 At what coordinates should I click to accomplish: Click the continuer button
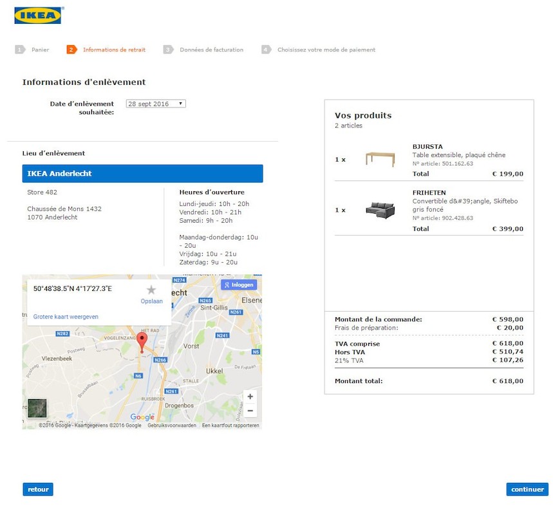coord(527,489)
